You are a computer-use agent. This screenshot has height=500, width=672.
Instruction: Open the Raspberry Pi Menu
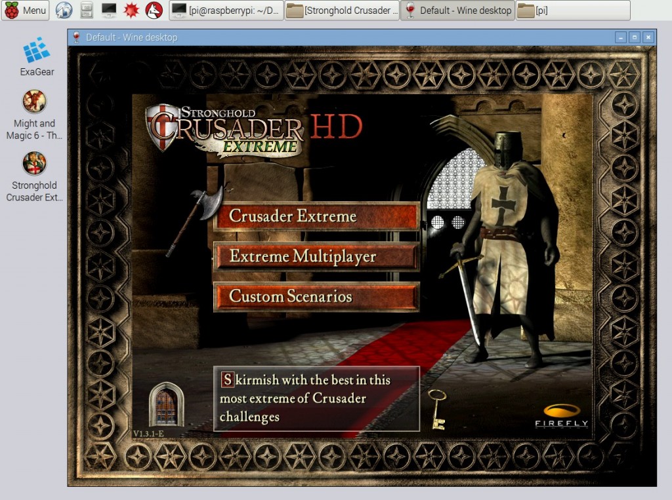[26, 10]
